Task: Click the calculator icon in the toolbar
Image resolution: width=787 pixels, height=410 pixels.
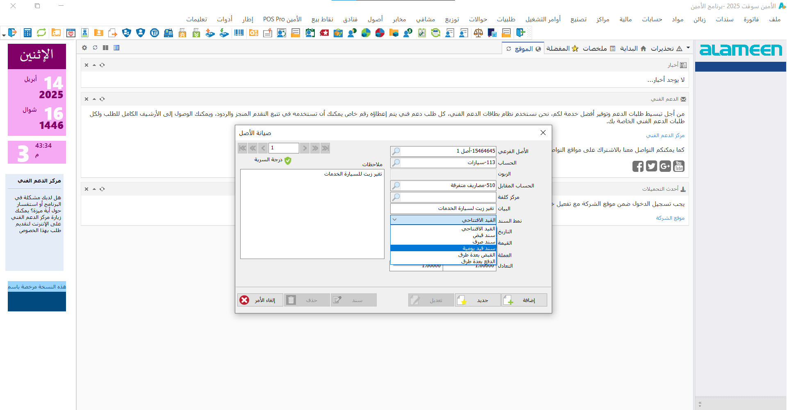Action: (27, 33)
